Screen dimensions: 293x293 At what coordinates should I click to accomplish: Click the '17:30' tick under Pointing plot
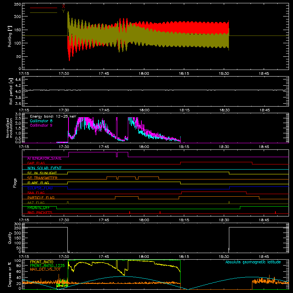click(x=64, y=74)
